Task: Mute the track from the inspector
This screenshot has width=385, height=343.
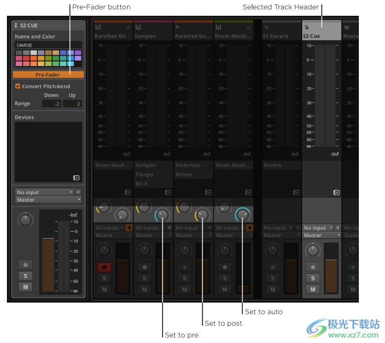Action: pos(26,287)
